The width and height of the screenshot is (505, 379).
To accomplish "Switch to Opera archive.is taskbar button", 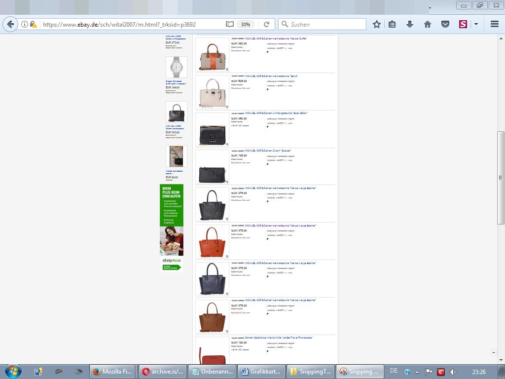I will (162, 372).
